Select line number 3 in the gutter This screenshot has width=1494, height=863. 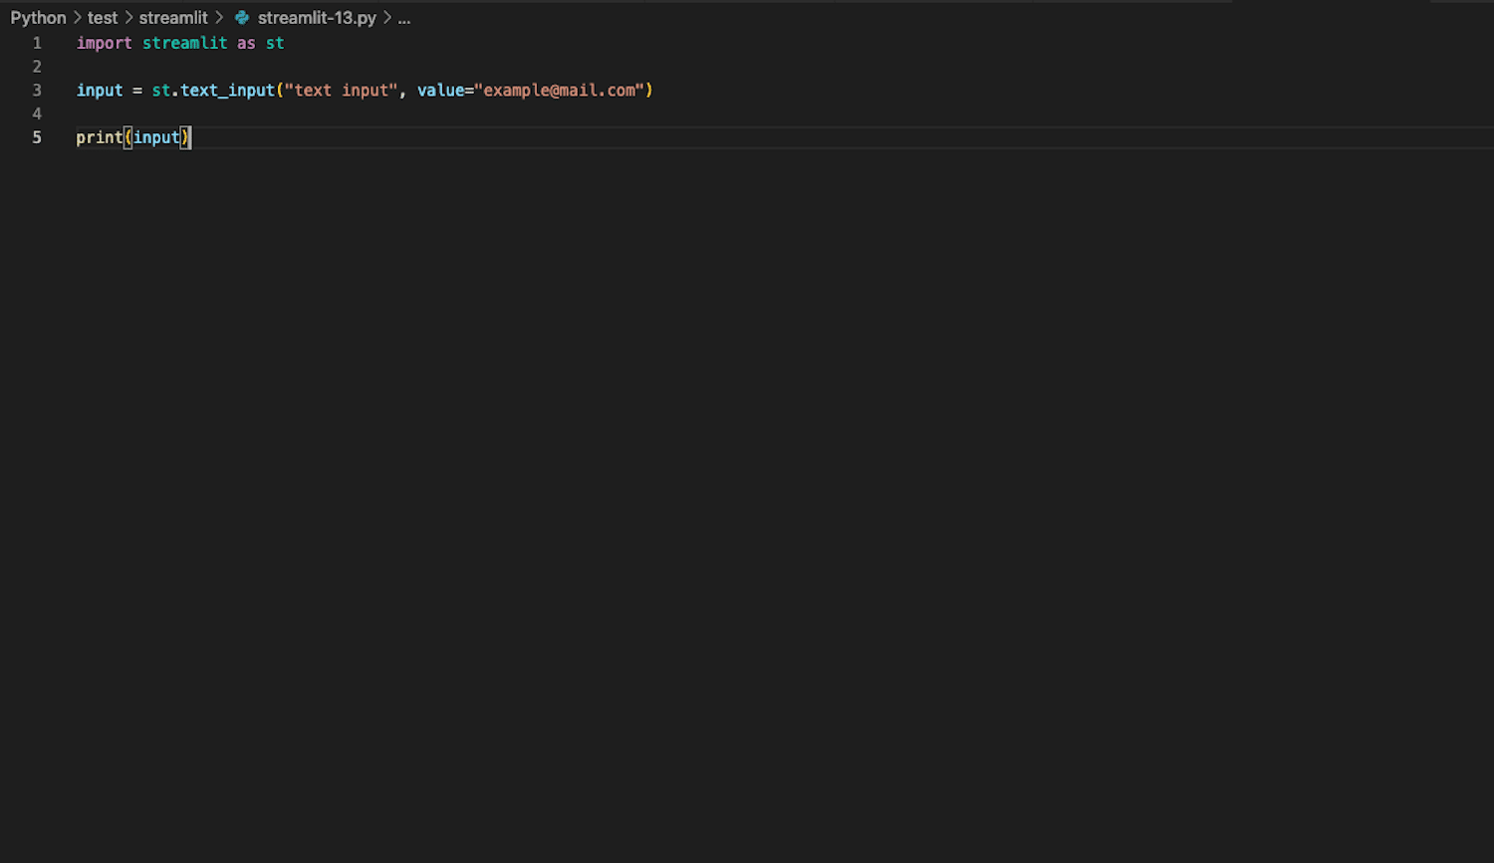click(37, 90)
